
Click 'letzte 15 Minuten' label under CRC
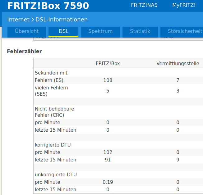pyautogui.click(x=56, y=130)
